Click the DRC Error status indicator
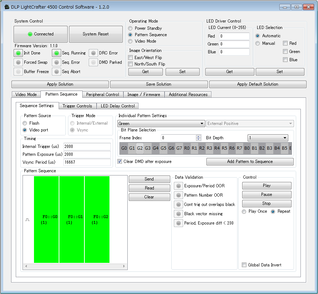Screen dimensions: 318x294 pyautogui.click(x=93, y=53)
